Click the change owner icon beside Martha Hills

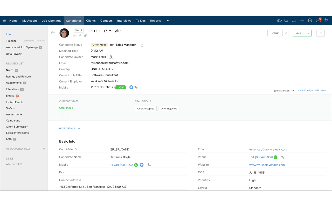[111, 57]
